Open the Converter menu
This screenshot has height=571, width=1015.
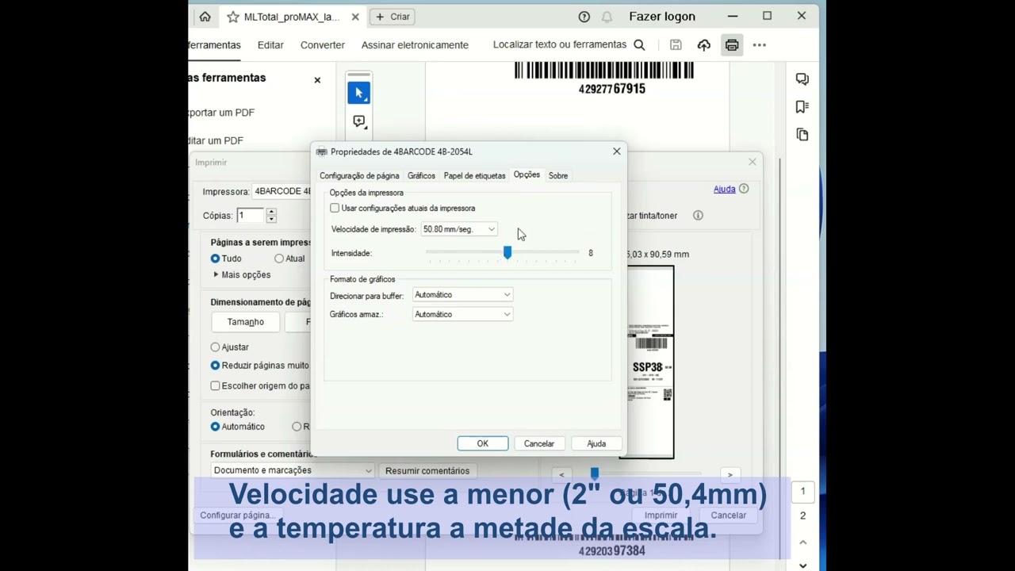(x=322, y=45)
